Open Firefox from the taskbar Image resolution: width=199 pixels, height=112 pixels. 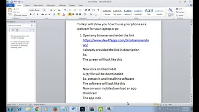click(55, 109)
